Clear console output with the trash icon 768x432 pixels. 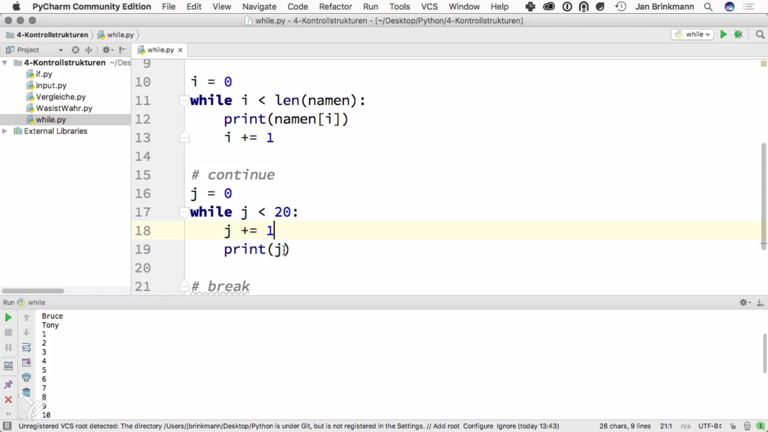click(26, 392)
